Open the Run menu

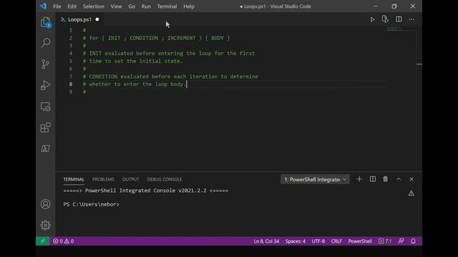click(146, 6)
